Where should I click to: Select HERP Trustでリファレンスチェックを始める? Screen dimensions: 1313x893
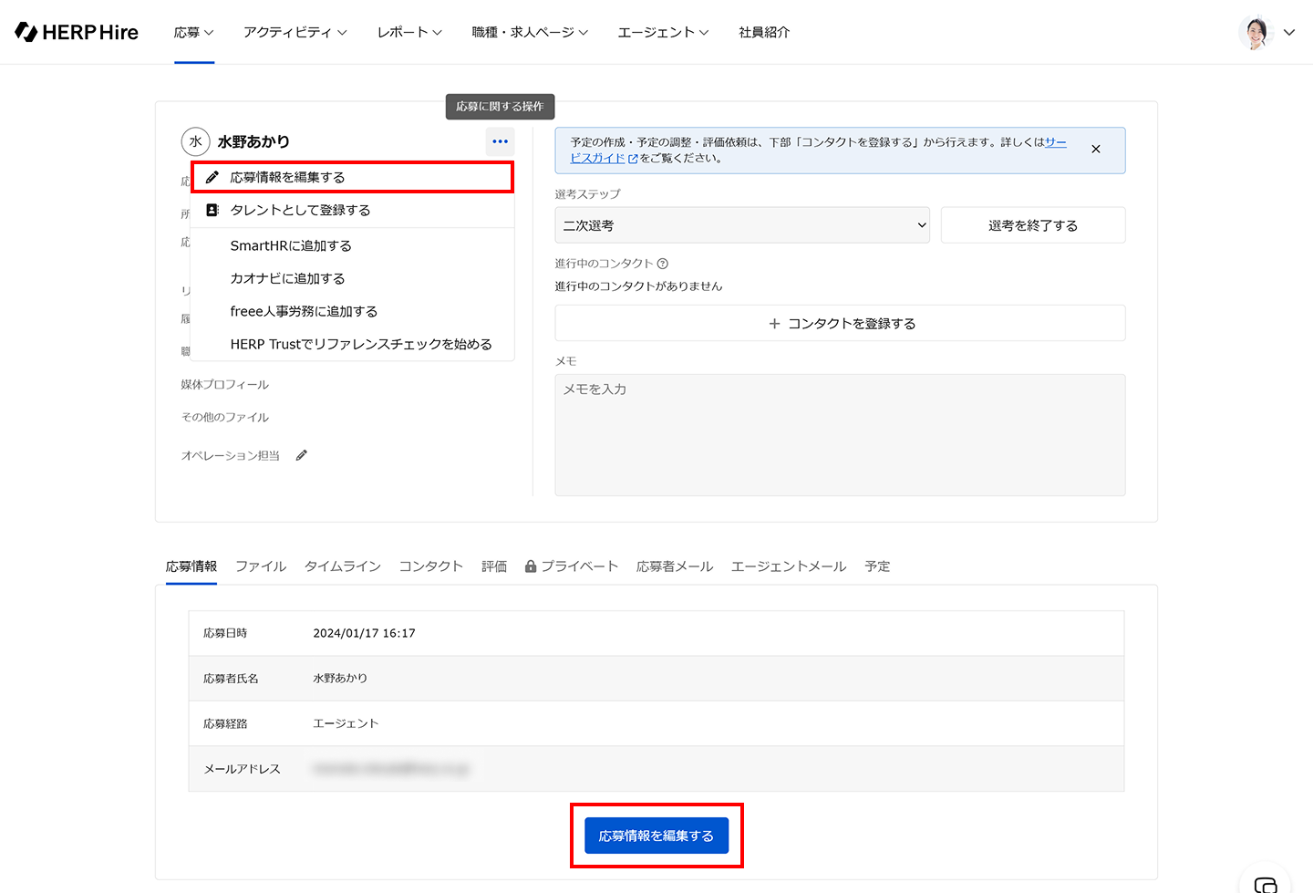[352, 344]
